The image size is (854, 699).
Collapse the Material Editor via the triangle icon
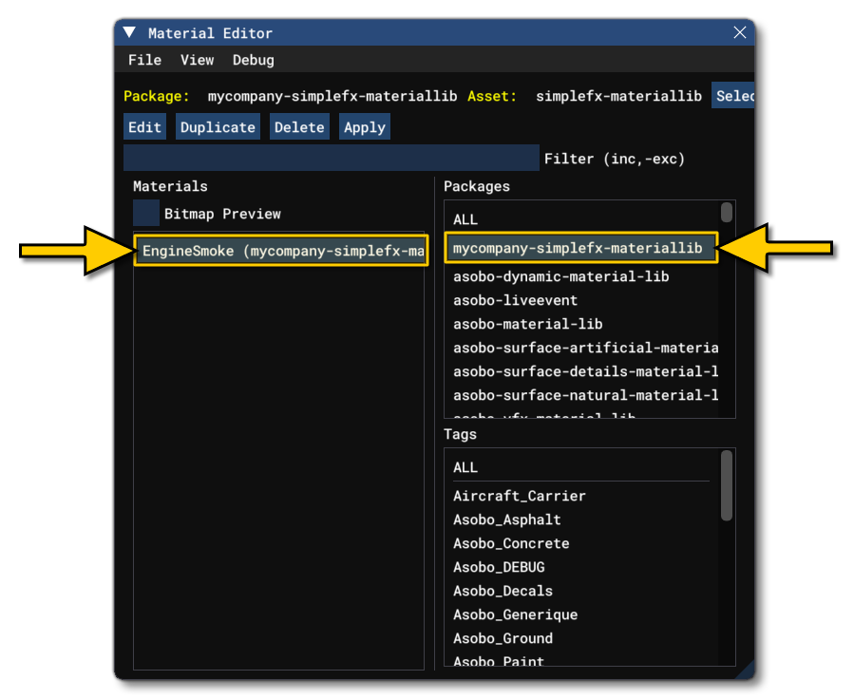pos(128,31)
